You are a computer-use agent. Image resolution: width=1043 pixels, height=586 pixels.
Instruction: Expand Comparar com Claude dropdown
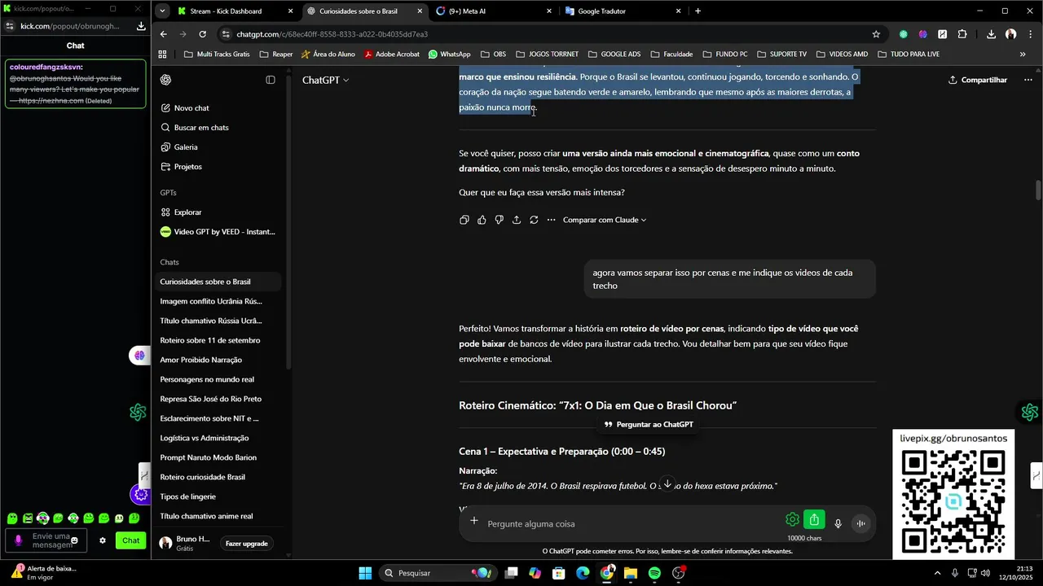[x=605, y=220]
